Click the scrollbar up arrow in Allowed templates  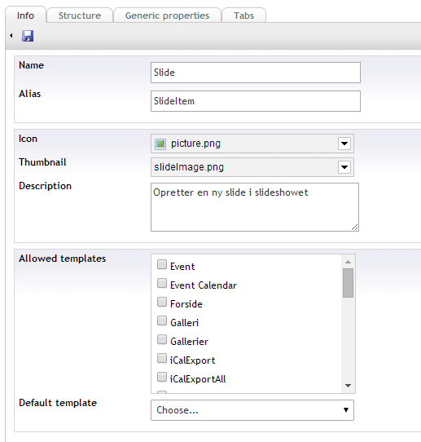coord(348,262)
